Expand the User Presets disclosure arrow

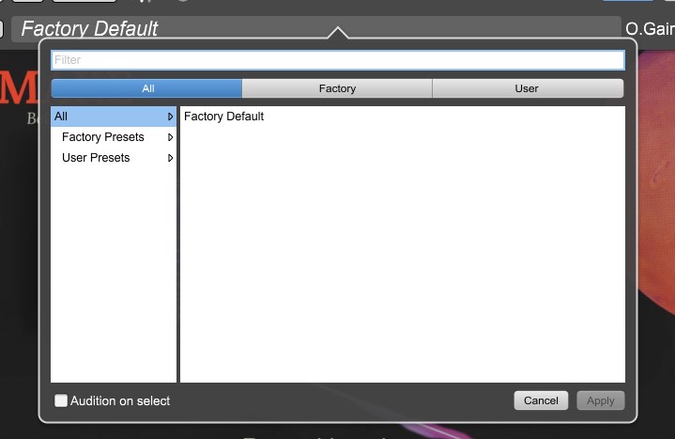[171, 158]
